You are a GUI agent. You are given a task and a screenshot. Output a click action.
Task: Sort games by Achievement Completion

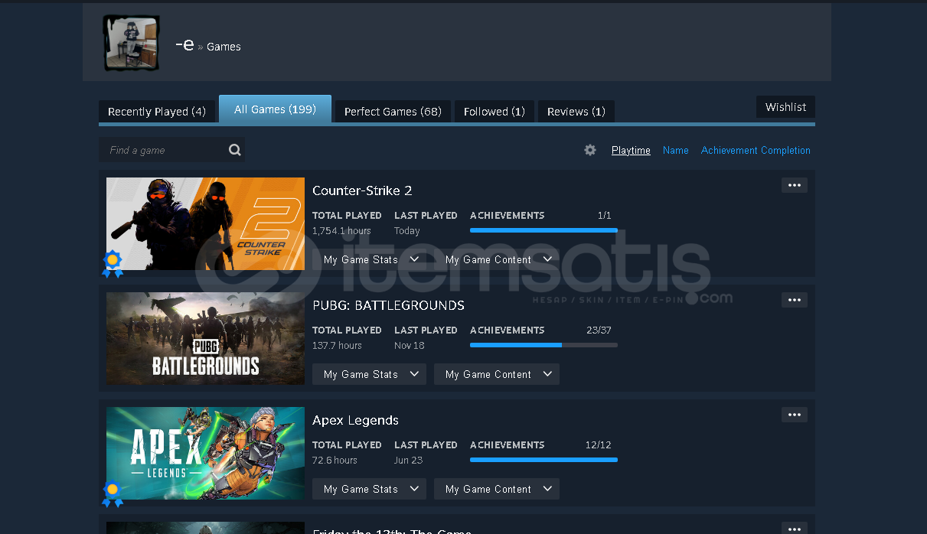point(755,151)
